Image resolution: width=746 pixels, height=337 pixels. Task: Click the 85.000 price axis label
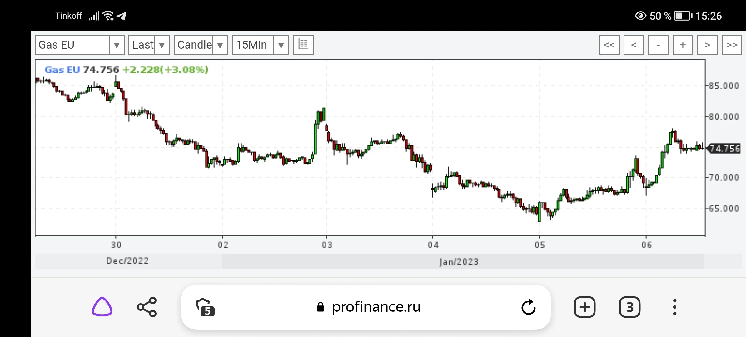point(724,86)
